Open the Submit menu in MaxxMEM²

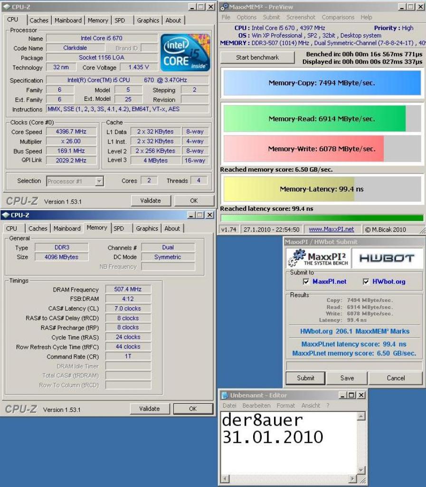tap(271, 18)
